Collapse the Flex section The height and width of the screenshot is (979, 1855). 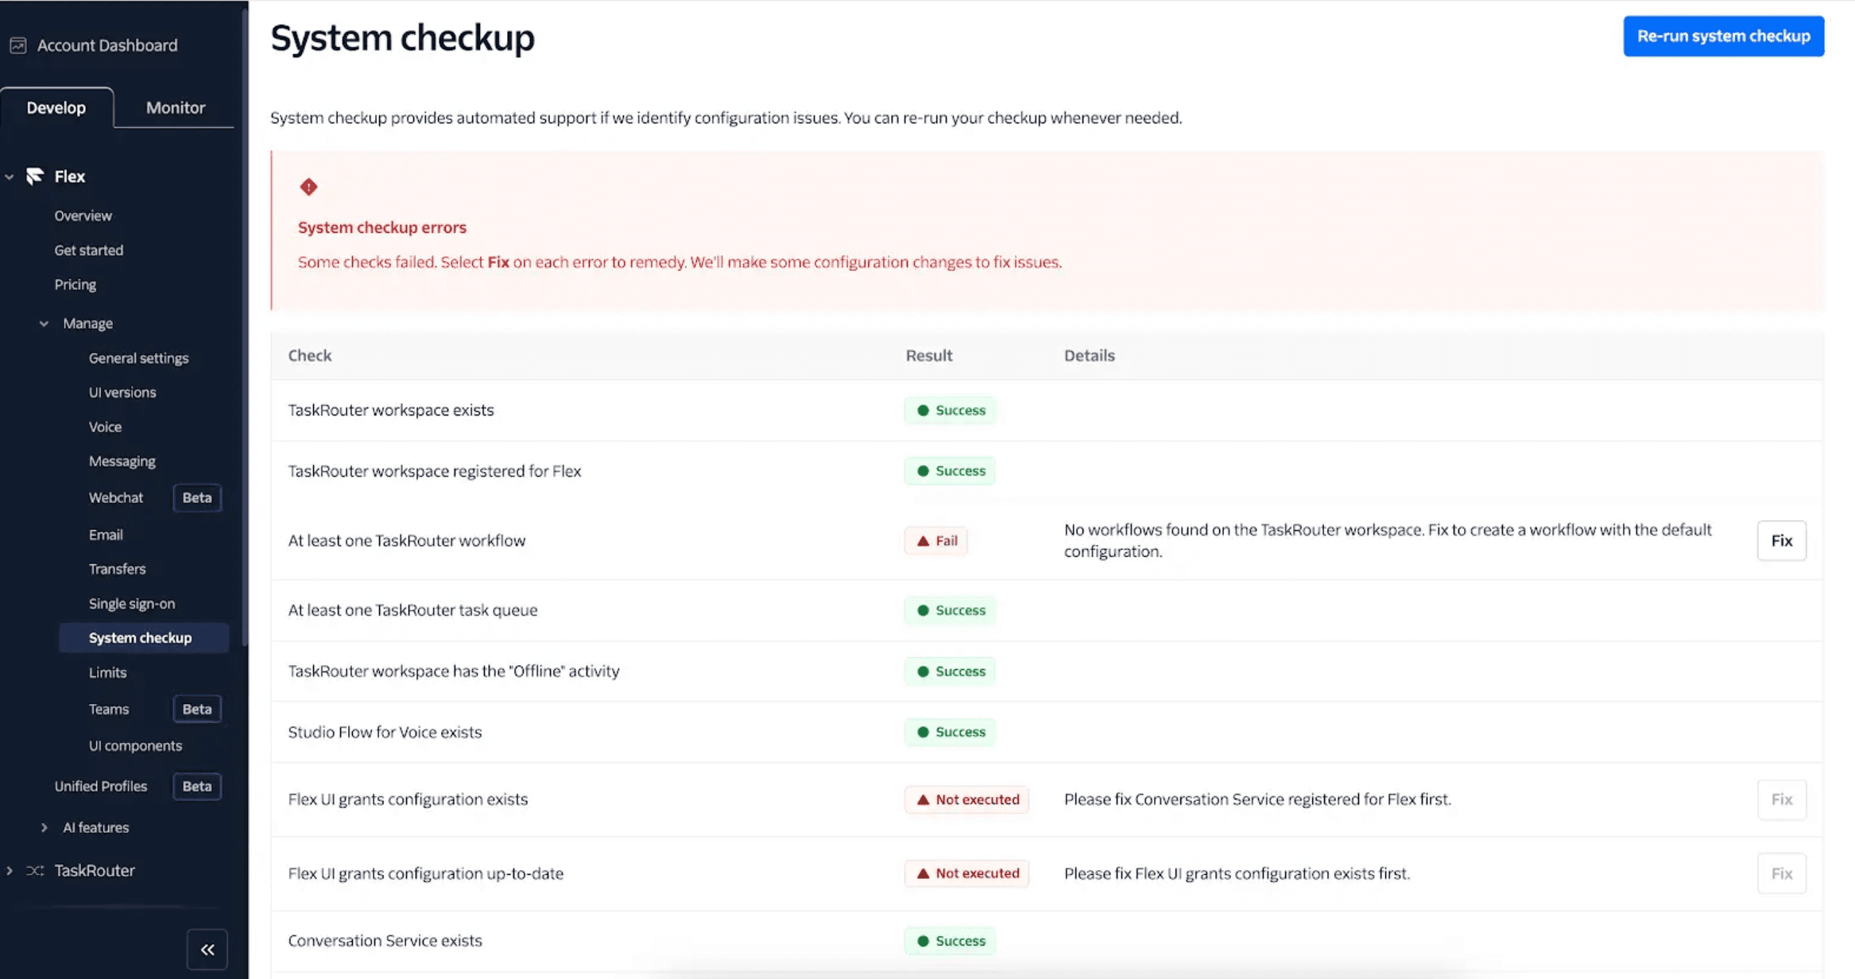point(9,176)
